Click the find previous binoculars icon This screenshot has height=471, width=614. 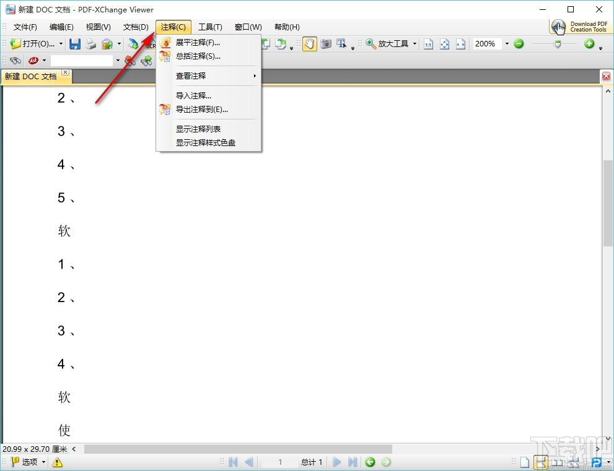click(130, 61)
